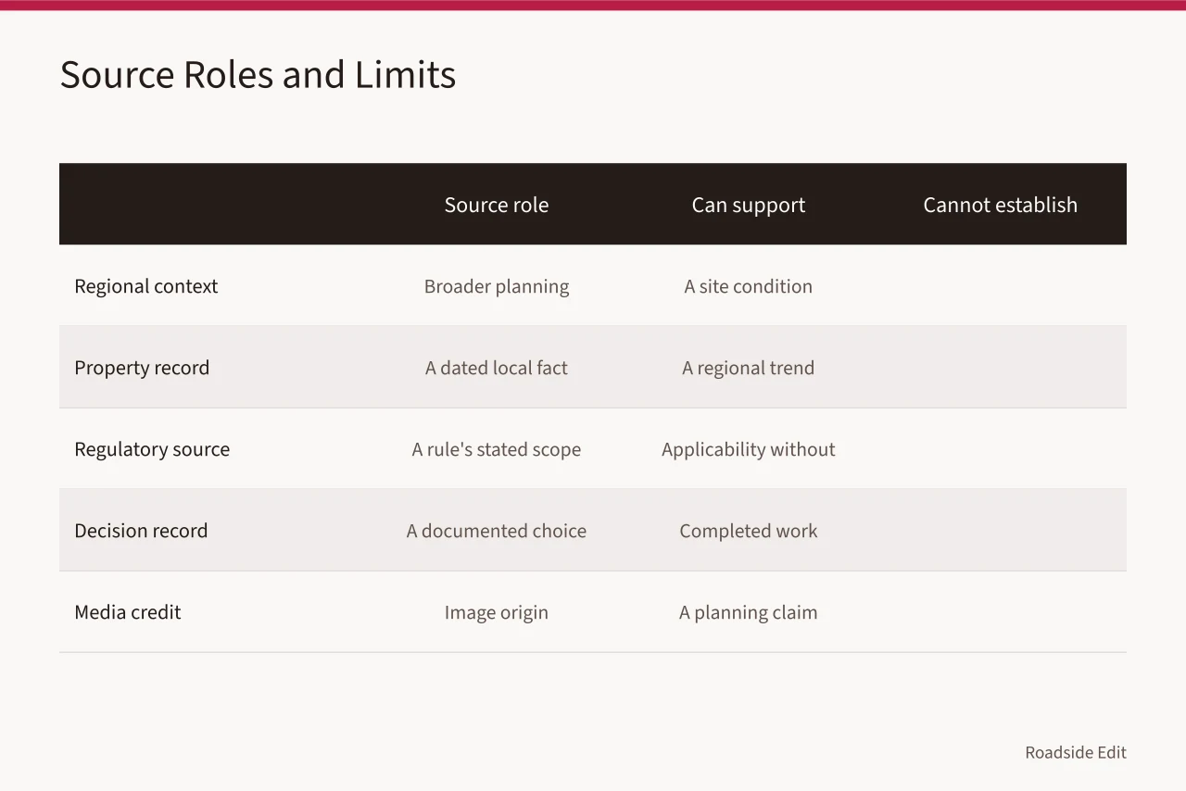Select the 'A documented choice' cell
This screenshot has height=791, width=1186.
497,531
